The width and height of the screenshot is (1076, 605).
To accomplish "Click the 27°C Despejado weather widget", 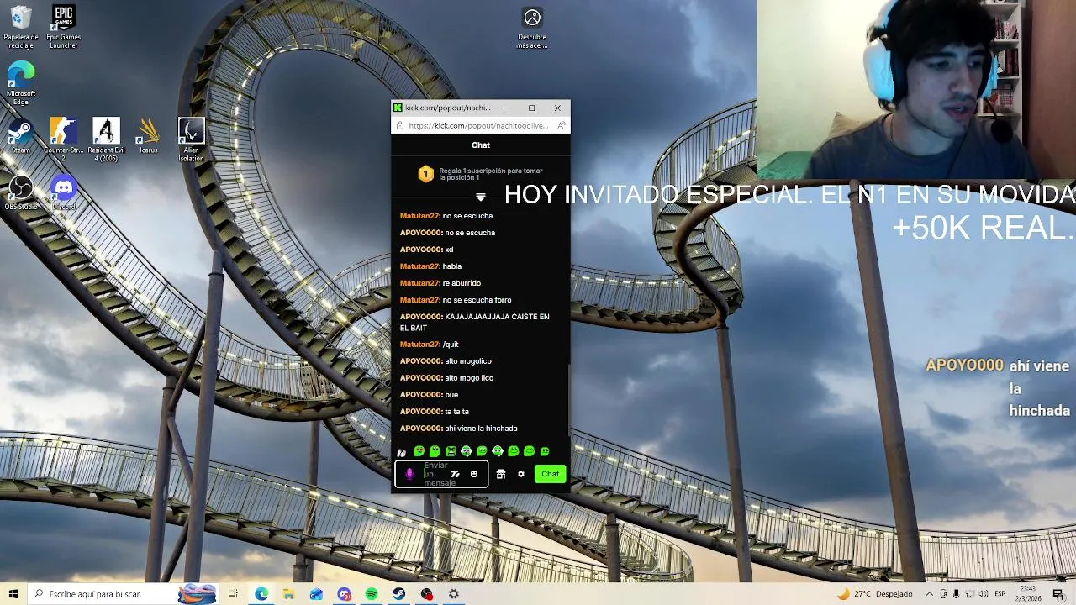I will coord(874,594).
